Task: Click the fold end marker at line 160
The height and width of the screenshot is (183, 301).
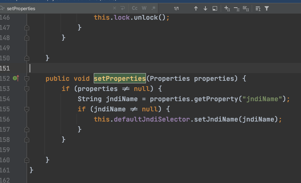Action: (x=27, y=160)
